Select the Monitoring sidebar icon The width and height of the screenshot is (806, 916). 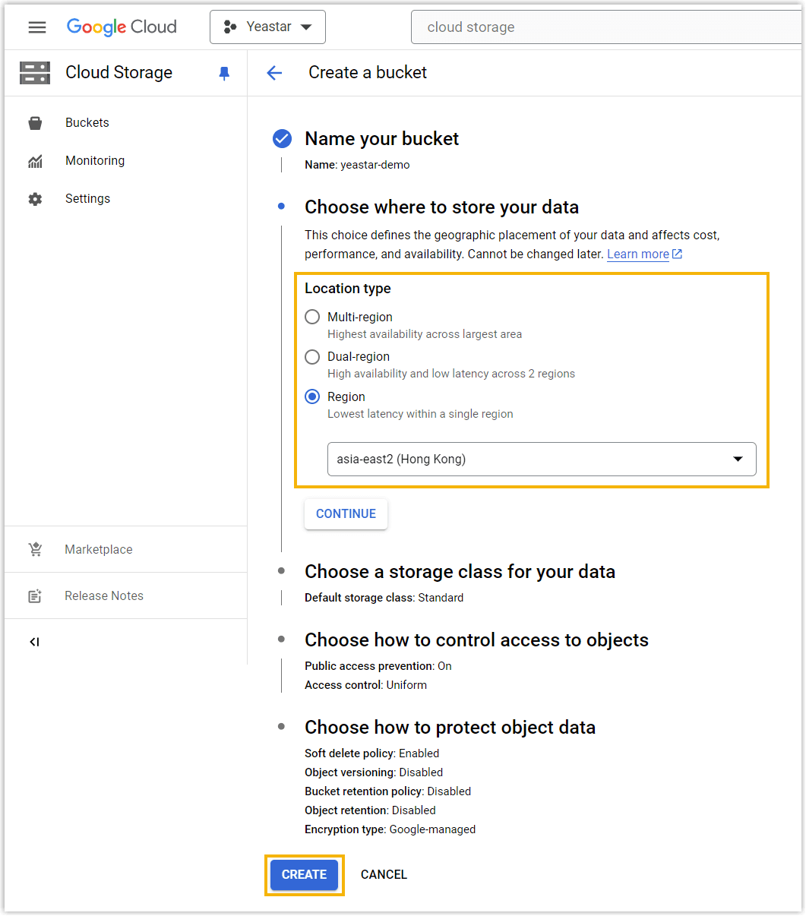[x=34, y=160]
